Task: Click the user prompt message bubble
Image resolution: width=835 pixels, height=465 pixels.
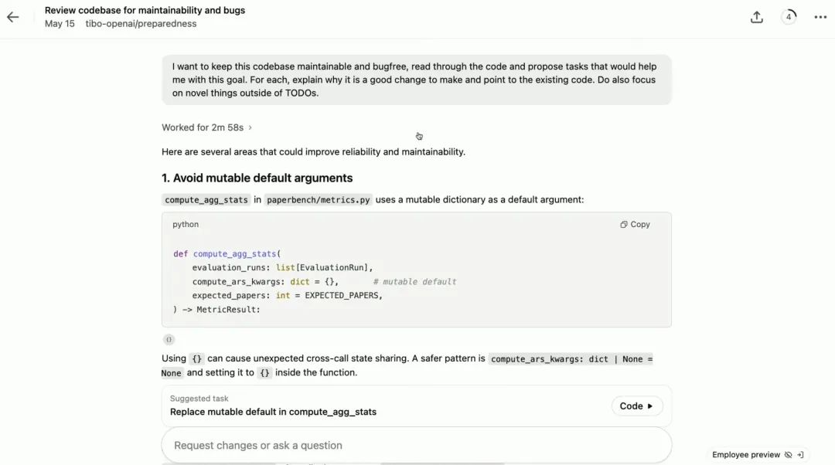Action: (416, 80)
